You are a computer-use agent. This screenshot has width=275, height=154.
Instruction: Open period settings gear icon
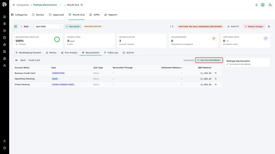pos(269,26)
